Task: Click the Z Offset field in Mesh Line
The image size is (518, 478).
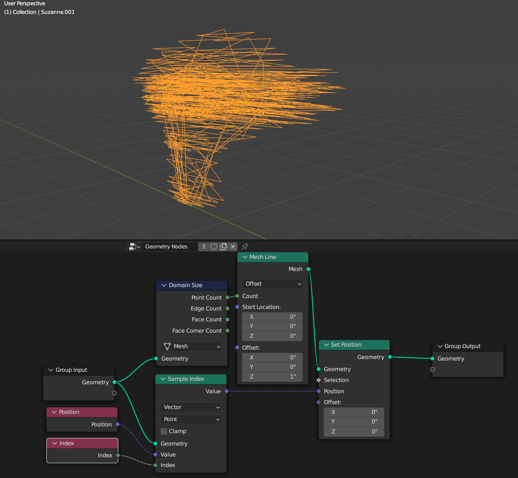Action: tap(272, 376)
